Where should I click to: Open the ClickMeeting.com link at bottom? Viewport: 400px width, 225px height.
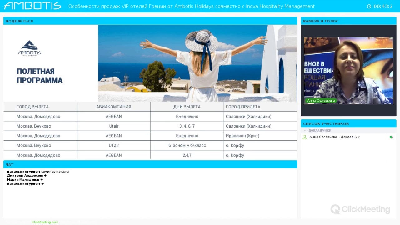pyautogui.click(x=45, y=222)
